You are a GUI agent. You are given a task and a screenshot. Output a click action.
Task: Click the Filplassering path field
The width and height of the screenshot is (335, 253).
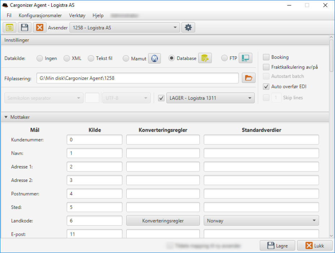coord(138,78)
